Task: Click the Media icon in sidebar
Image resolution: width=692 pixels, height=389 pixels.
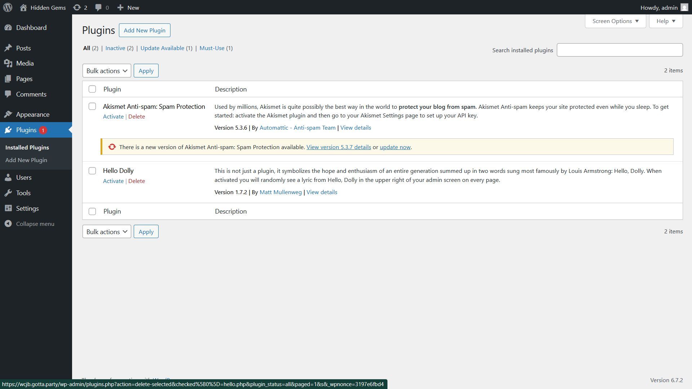Action: (8, 63)
